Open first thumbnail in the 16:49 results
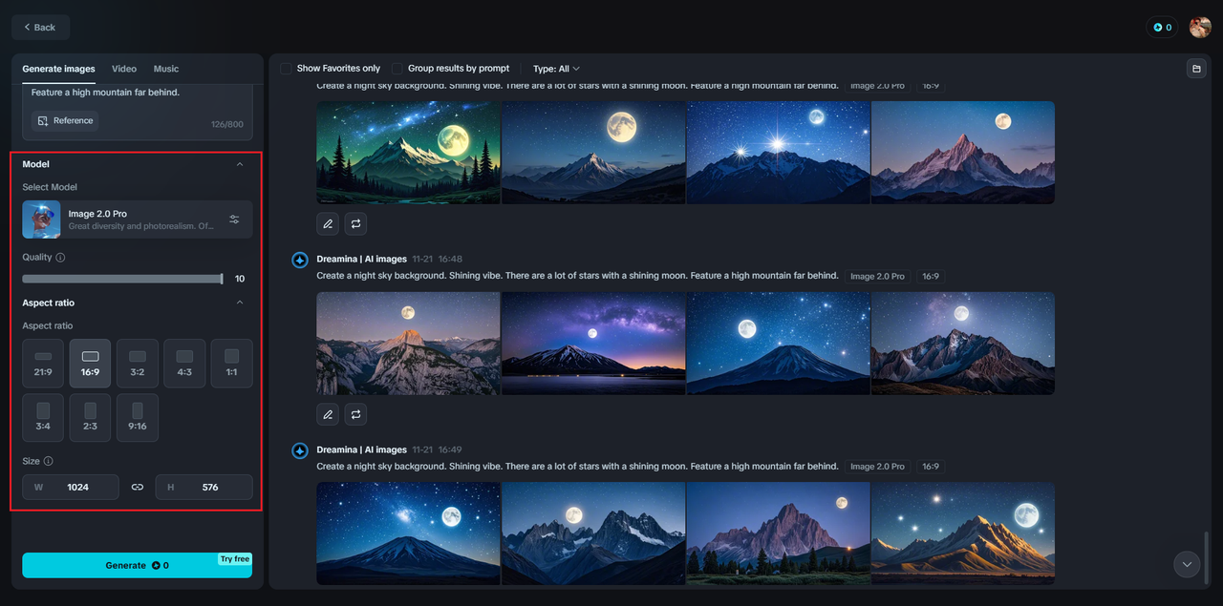1223x606 pixels. point(408,533)
